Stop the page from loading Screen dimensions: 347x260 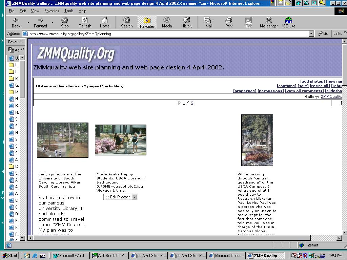click(x=65, y=23)
